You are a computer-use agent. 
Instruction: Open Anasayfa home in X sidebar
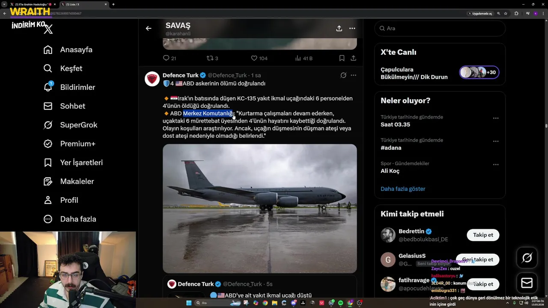tap(68, 50)
